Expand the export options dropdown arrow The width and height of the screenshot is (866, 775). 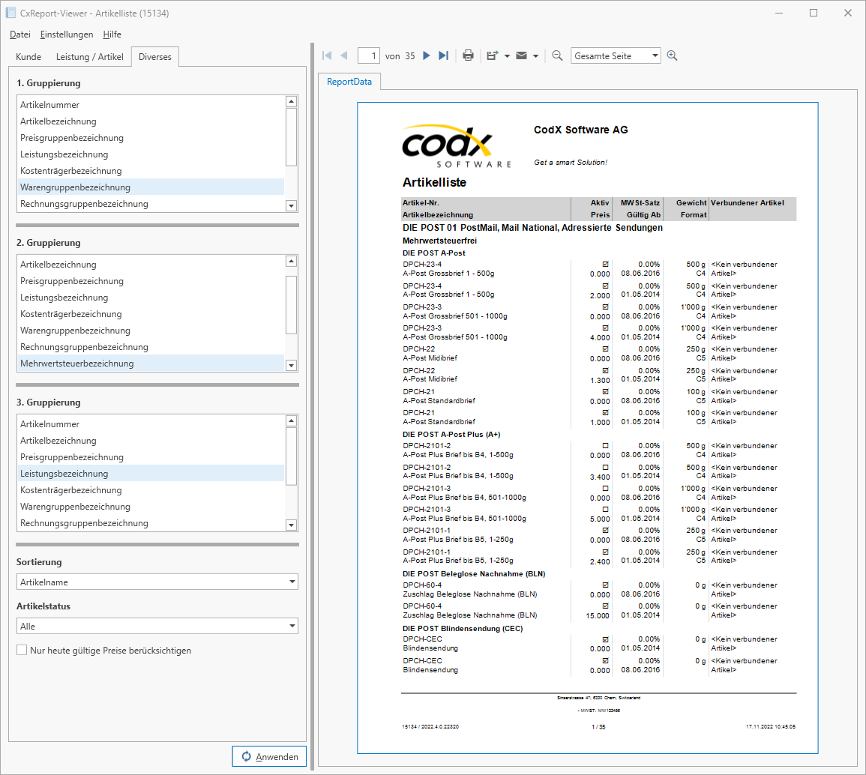(x=507, y=55)
